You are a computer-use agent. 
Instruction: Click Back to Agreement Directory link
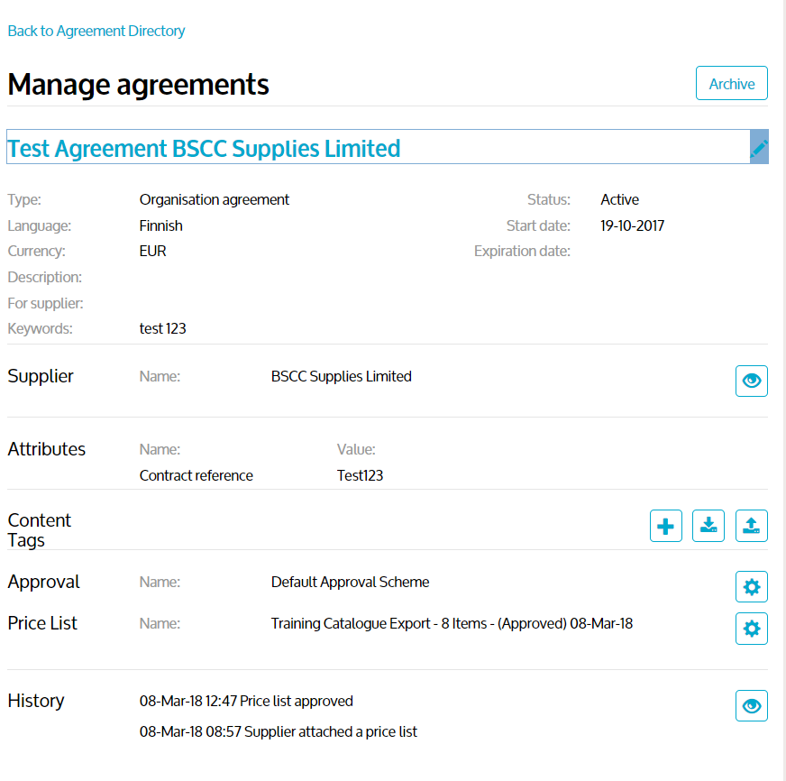click(96, 31)
